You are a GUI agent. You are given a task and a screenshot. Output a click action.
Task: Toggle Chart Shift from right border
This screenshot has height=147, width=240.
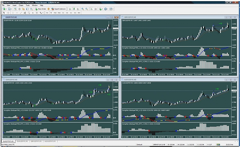coord(96,9)
